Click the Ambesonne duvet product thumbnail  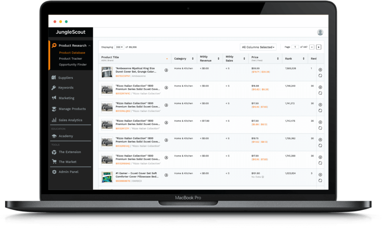point(107,72)
